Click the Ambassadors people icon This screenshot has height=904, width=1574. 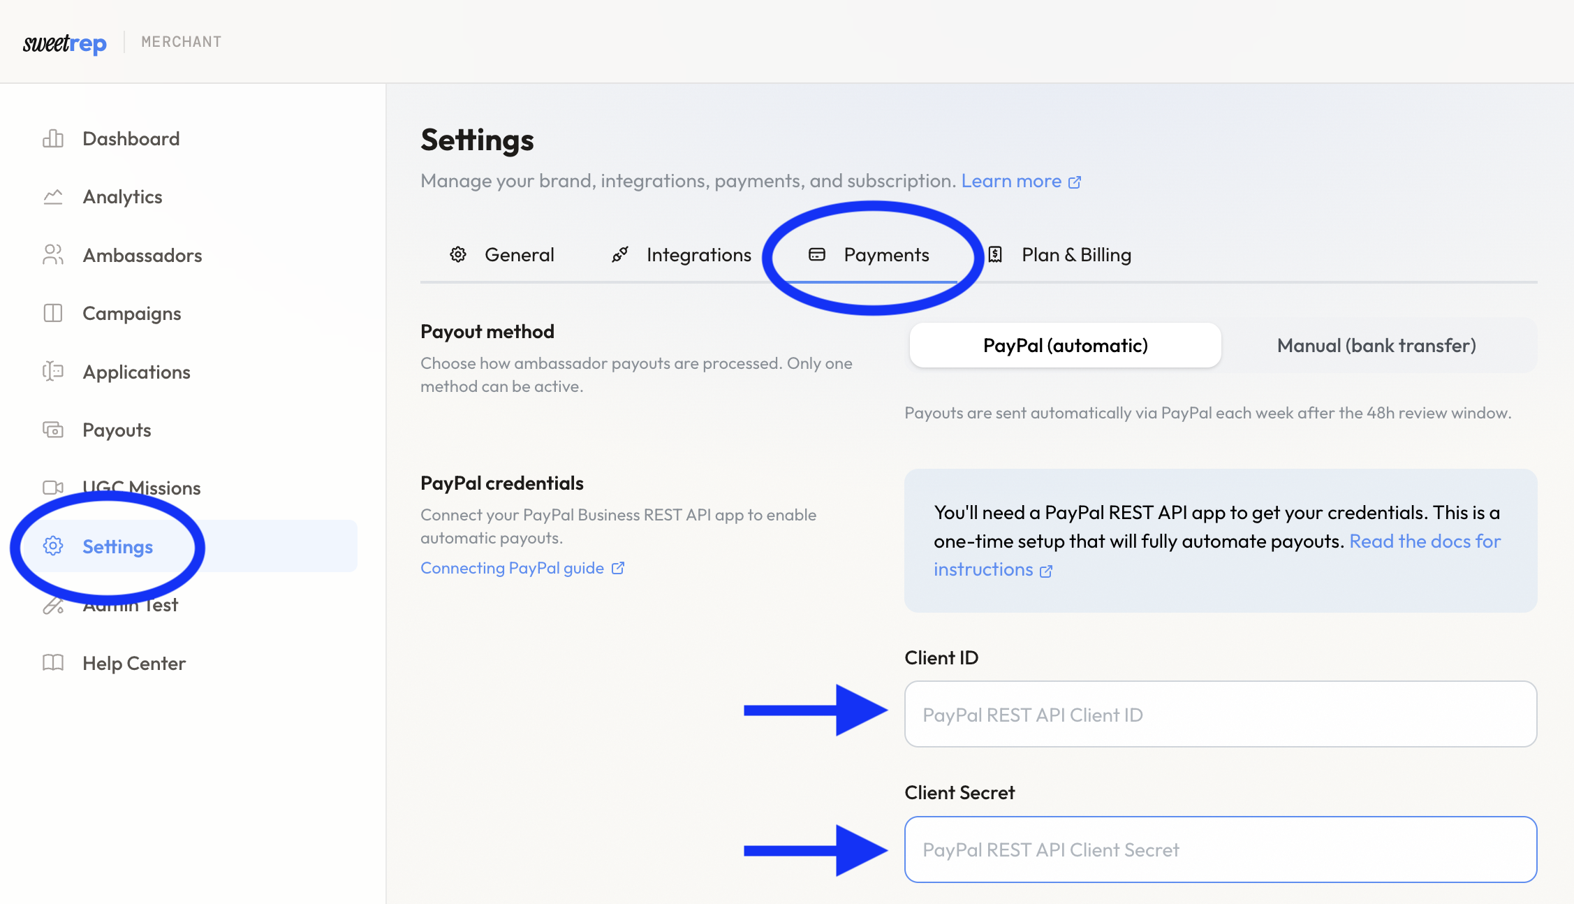[53, 255]
